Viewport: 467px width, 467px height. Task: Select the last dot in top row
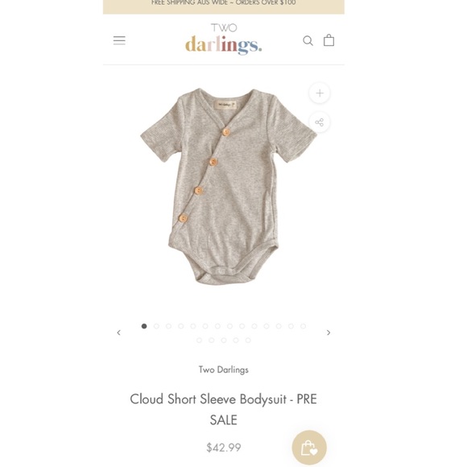point(304,326)
